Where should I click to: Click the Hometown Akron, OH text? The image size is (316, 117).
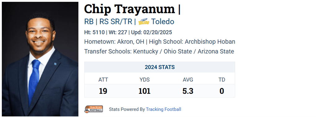click(114, 42)
